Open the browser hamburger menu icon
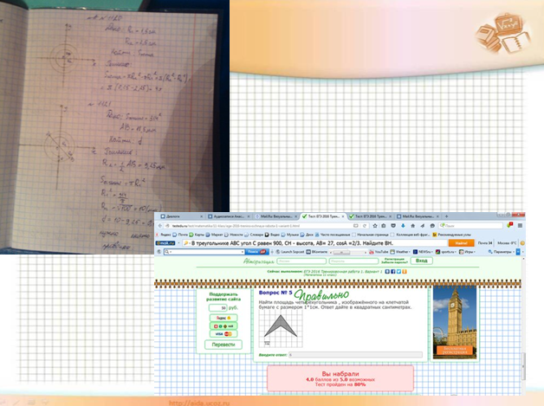Viewport: 544px width, 406px height. click(x=520, y=226)
